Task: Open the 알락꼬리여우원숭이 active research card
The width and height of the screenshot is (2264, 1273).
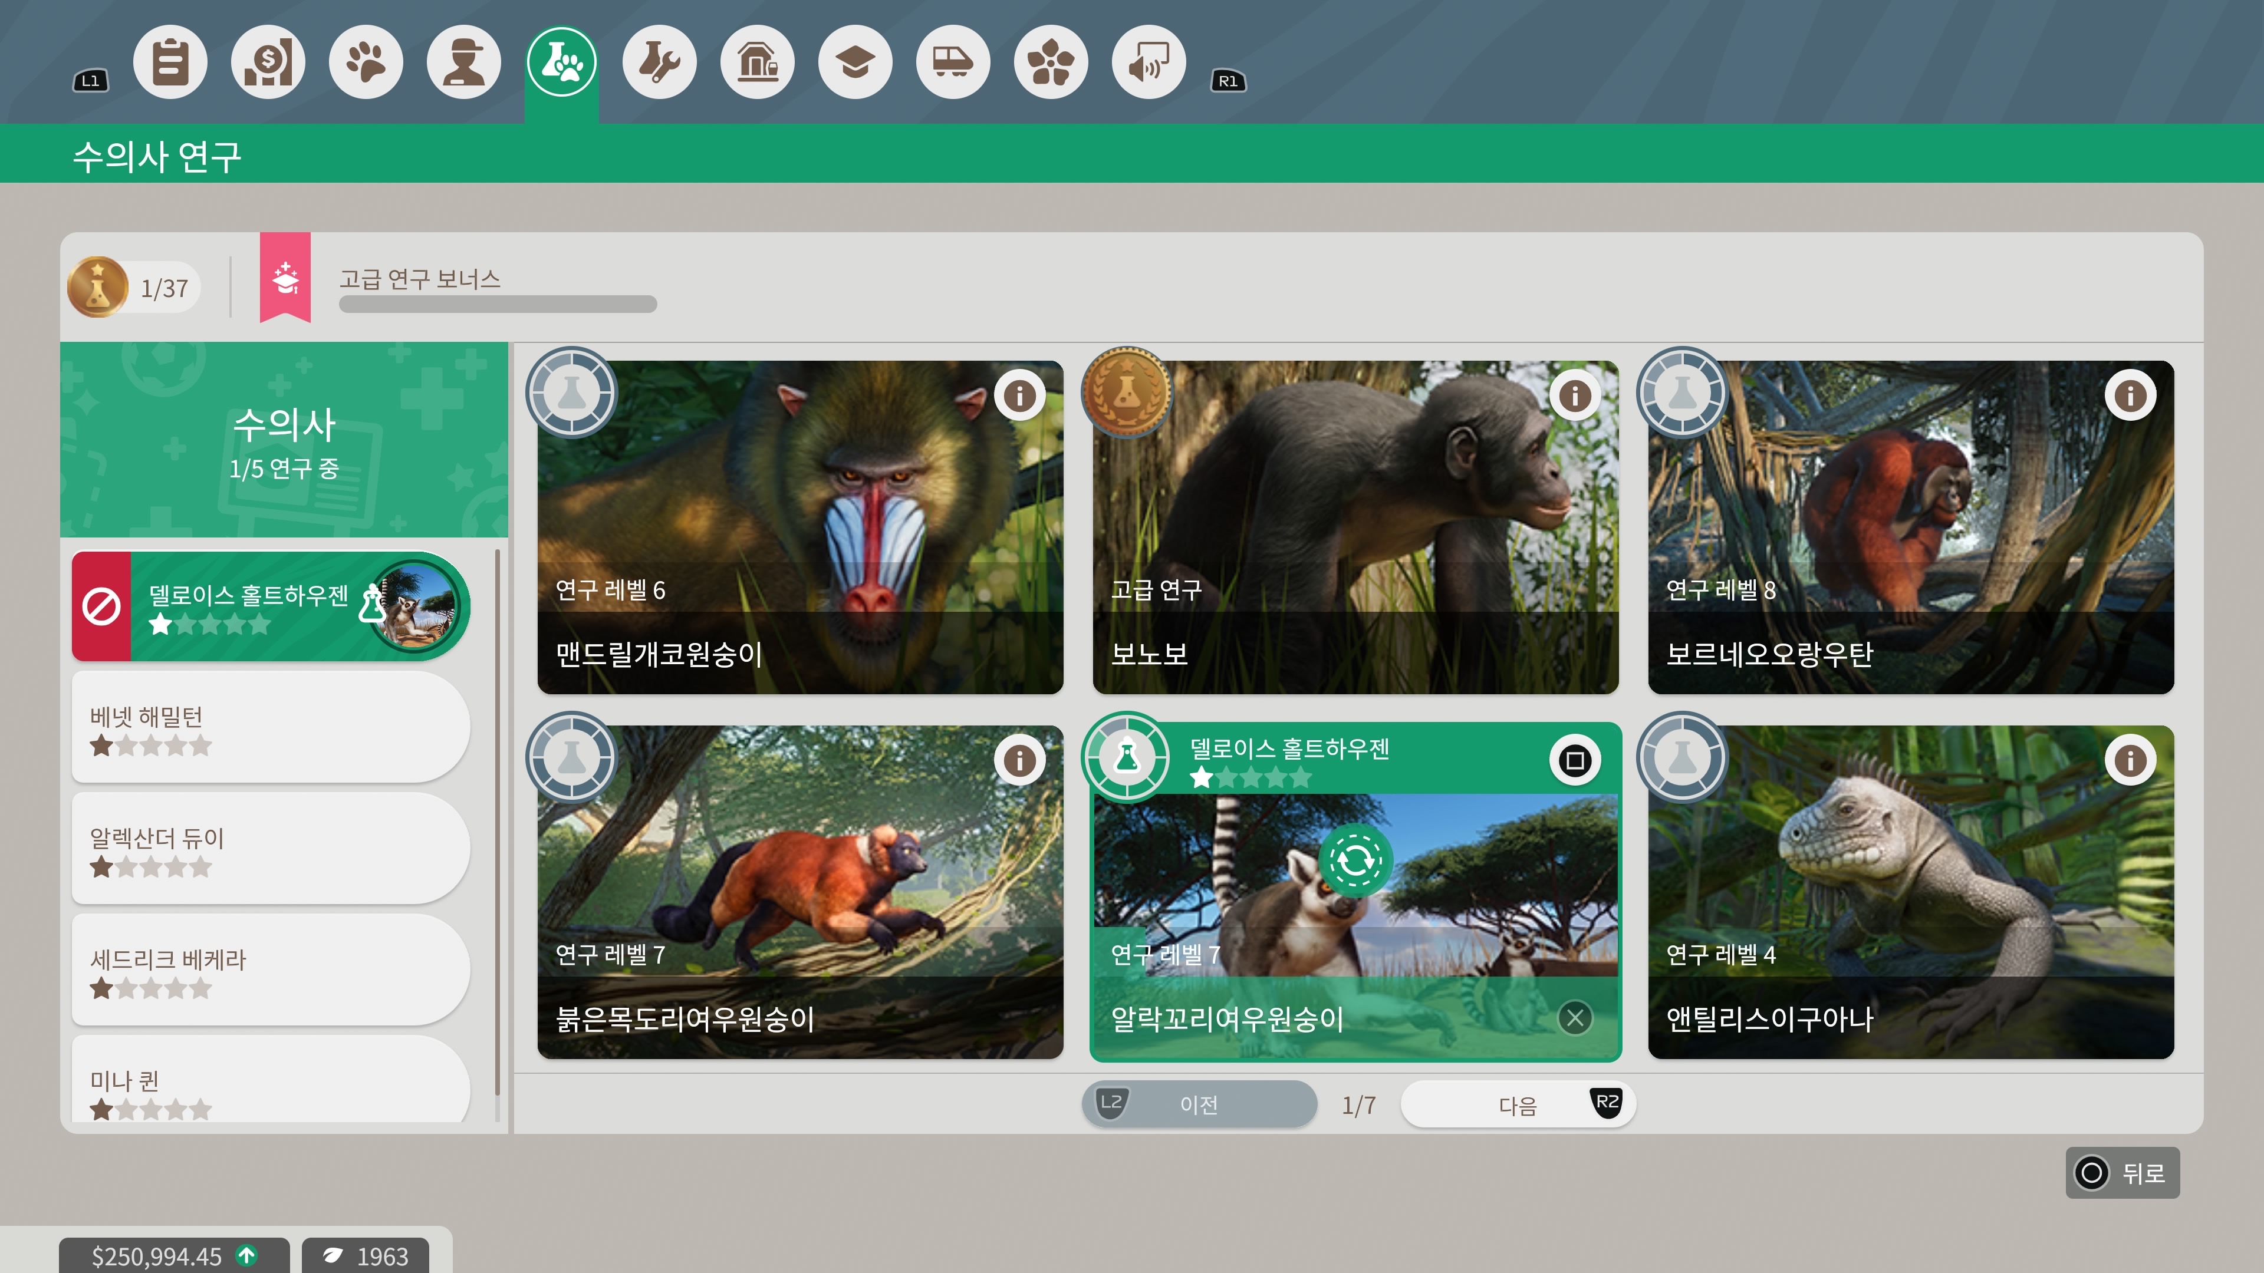Action: pos(1355,892)
